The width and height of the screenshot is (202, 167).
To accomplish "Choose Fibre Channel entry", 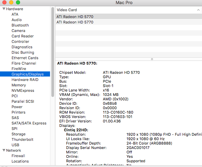I will (x=24, y=63).
